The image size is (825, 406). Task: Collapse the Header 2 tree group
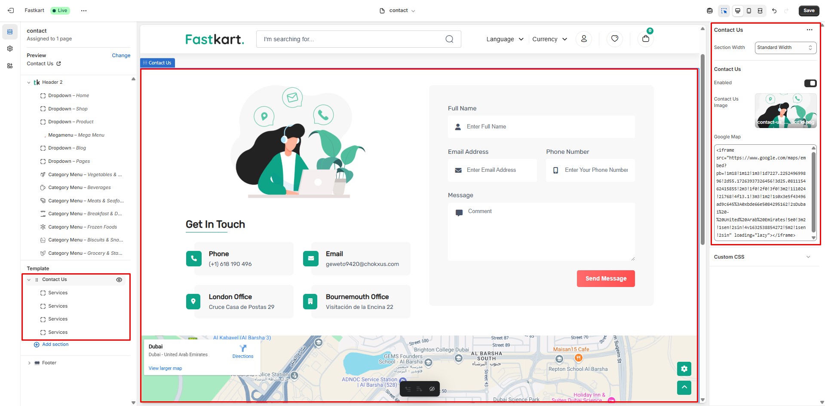tap(29, 82)
